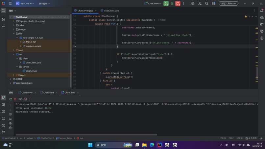Rerun ChatClient in the run panel
265x149 pixels.
point(11,99)
